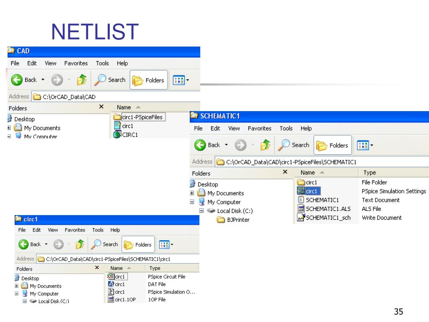The image size is (429, 322).
Task: Click Back button in CAD window
Action: click(23, 80)
